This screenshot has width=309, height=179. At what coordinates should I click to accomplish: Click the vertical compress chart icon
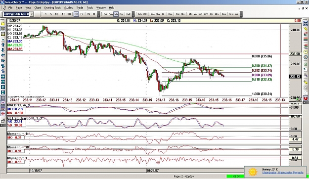point(3,92)
